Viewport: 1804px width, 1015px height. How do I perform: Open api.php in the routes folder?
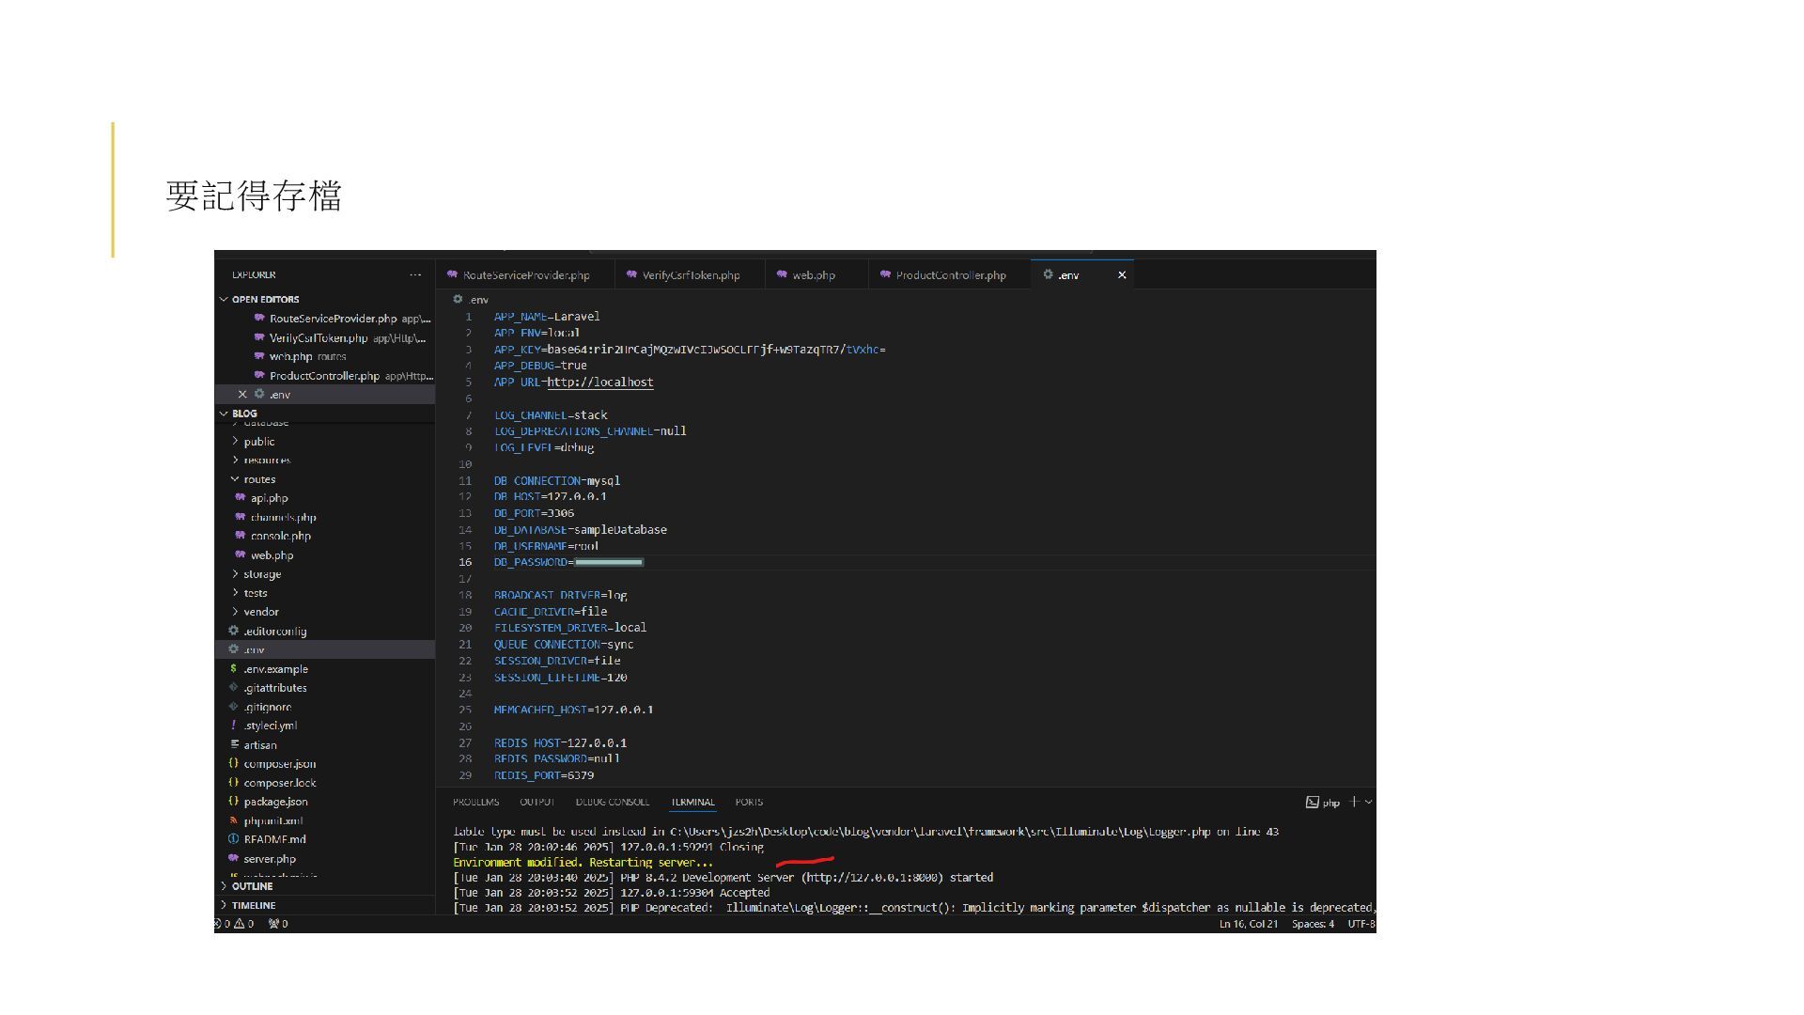[325, 498]
